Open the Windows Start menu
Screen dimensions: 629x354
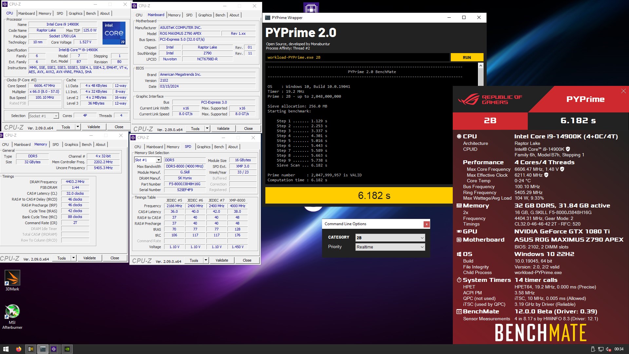click(x=6, y=349)
